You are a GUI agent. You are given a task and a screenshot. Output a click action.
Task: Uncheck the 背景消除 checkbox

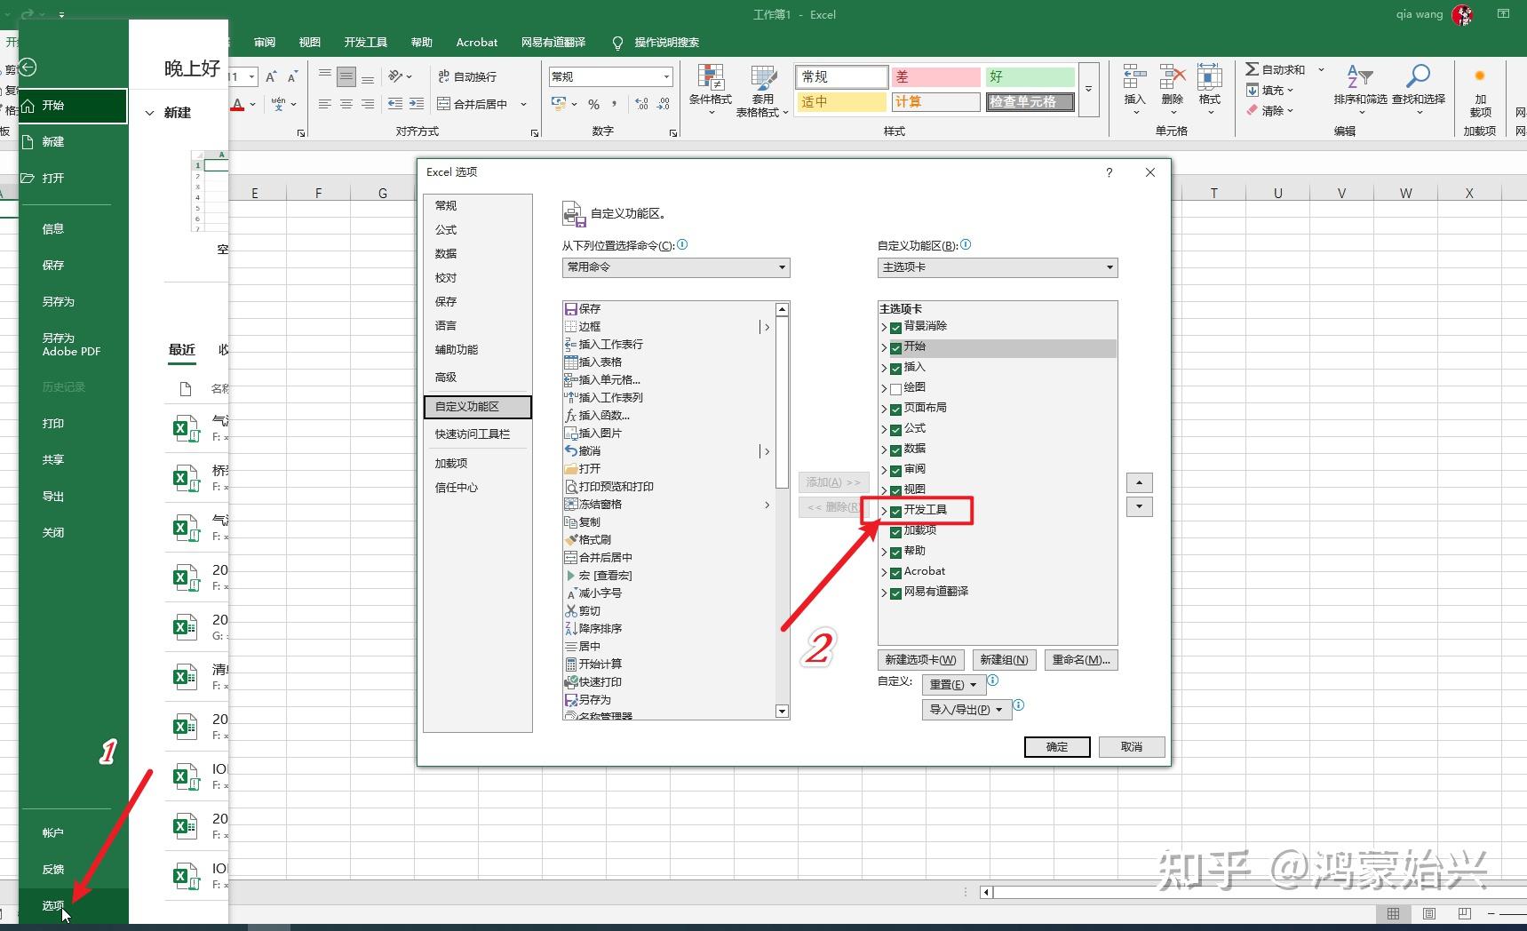click(x=896, y=327)
